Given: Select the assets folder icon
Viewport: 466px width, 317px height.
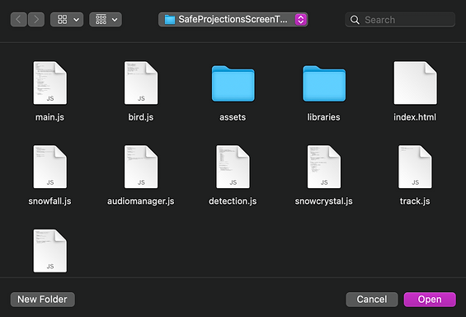Looking at the screenshot, I should point(233,84).
